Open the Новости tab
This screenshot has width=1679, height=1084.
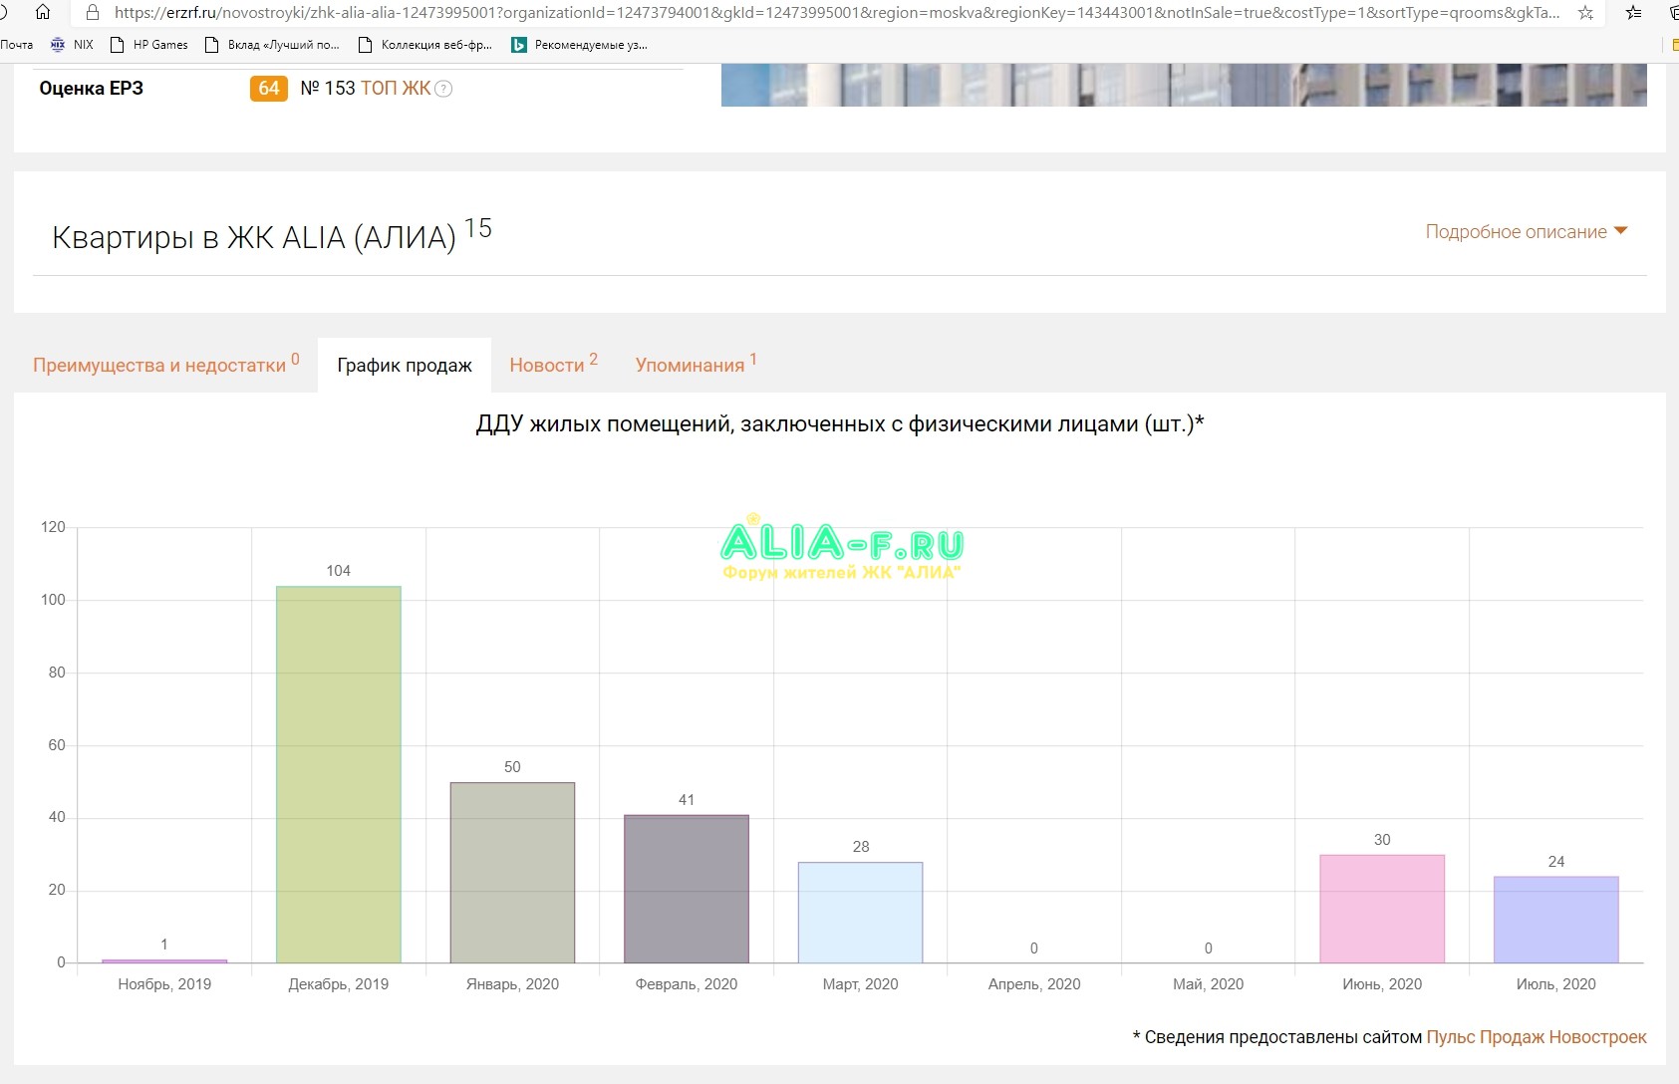553,365
